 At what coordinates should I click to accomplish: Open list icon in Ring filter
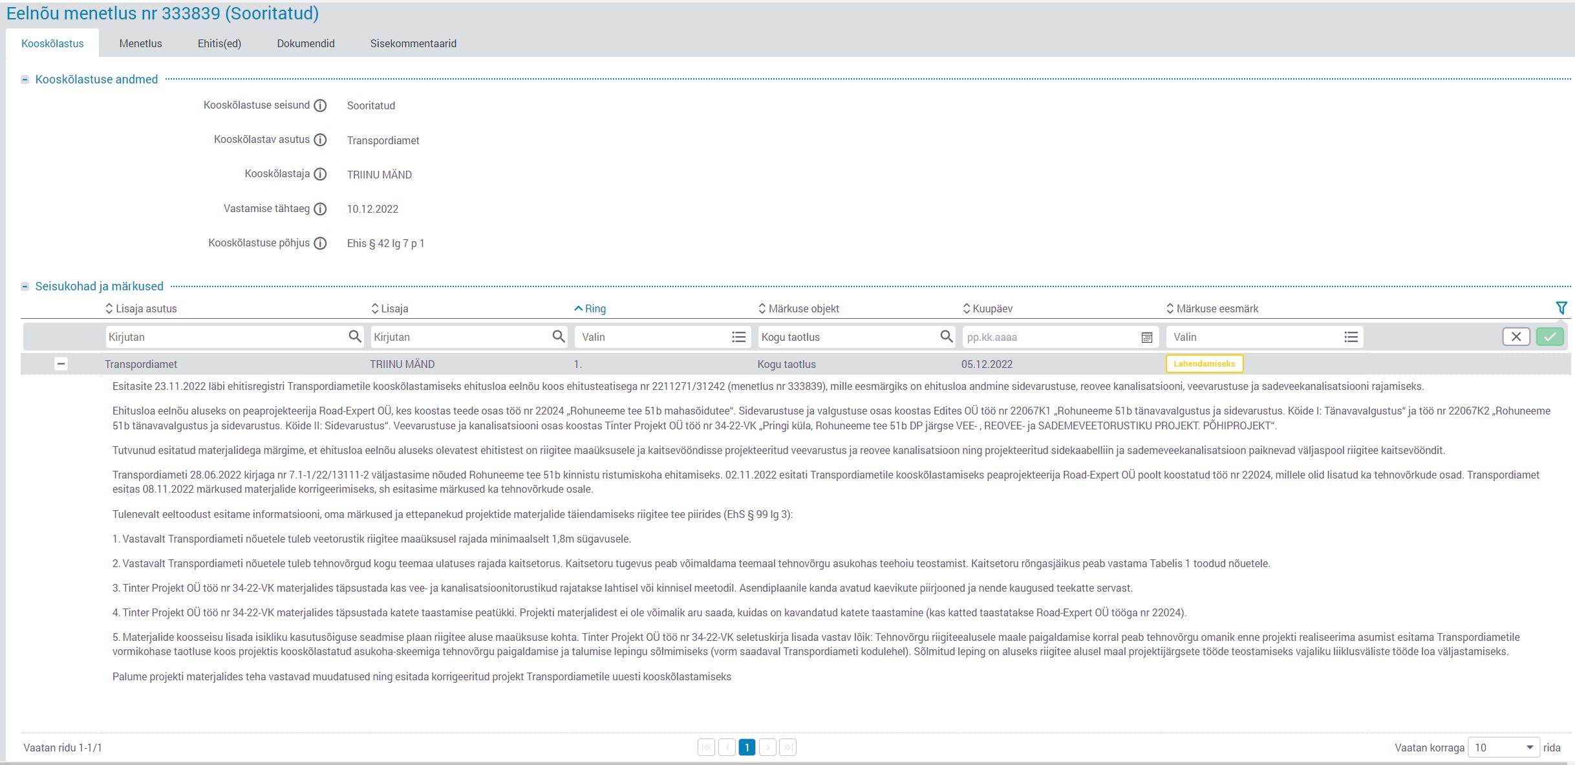click(x=739, y=337)
